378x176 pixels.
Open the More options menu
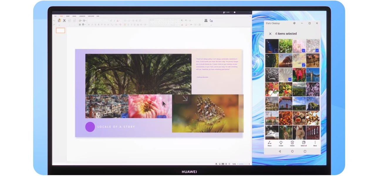(315, 143)
